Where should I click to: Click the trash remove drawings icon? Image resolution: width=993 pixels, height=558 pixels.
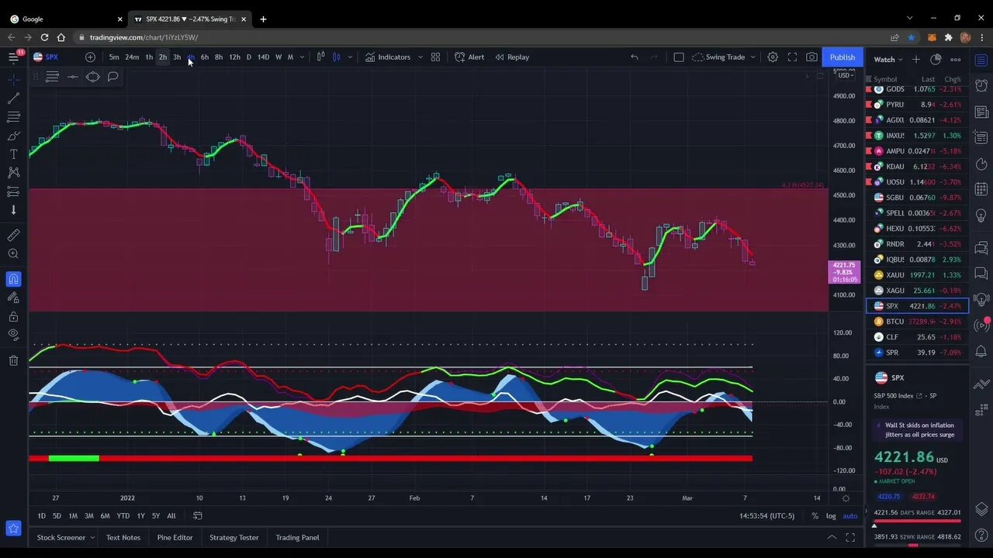click(13, 360)
